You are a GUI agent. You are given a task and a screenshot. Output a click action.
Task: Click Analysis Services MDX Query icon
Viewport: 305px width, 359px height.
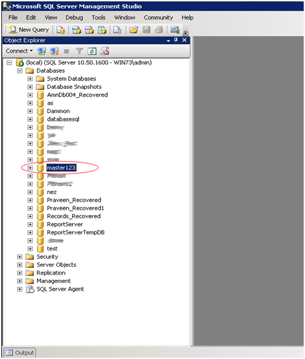coord(77,30)
